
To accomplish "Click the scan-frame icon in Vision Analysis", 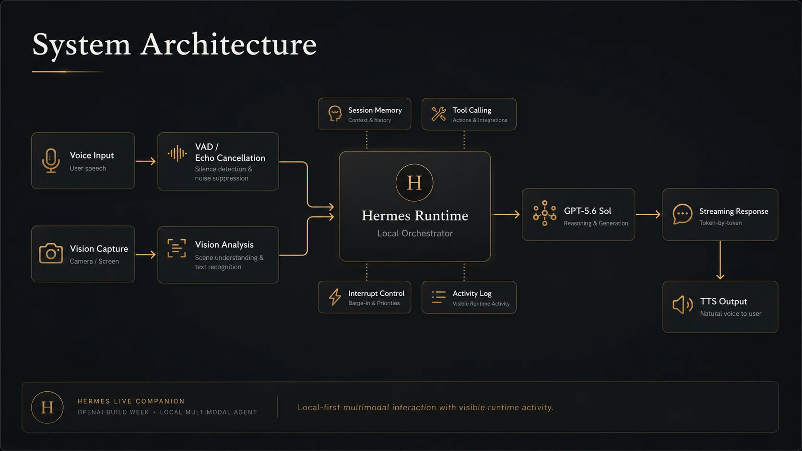I will click(177, 248).
